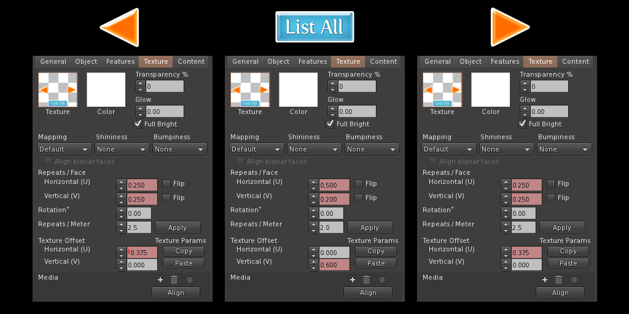The image size is (629, 314).
Task: Expand the Shininess dropdown in middle panel
Action: (x=314, y=149)
